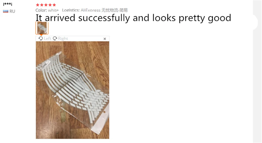Close the enlarged review photo viewer
The height and width of the screenshot is (143, 262).
pos(105,39)
